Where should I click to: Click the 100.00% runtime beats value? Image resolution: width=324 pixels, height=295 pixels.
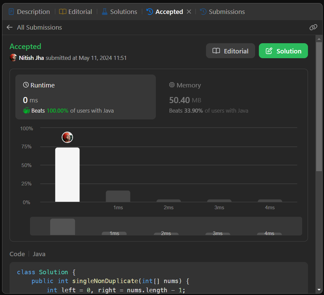click(57, 111)
